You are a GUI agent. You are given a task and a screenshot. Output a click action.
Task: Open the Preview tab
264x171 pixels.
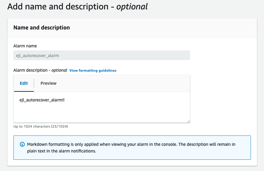[x=48, y=83]
